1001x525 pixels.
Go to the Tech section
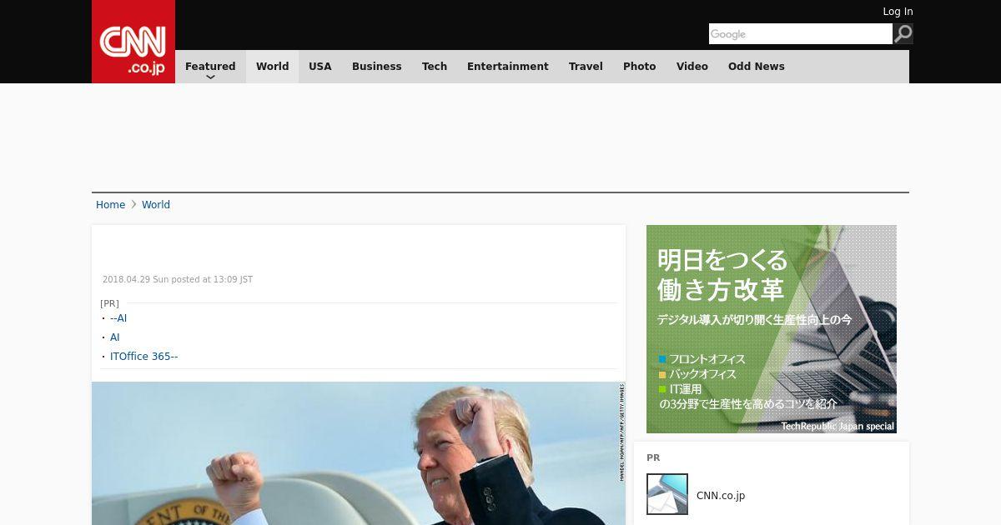tap(435, 67)
